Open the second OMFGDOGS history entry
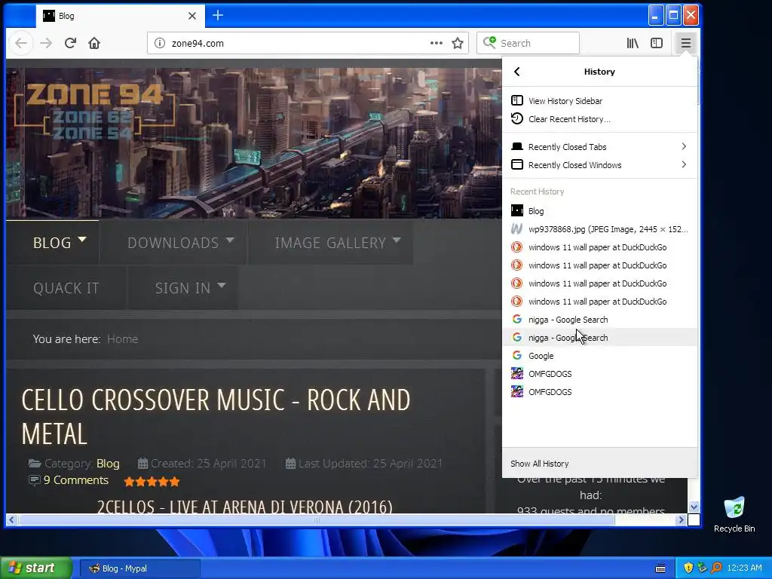The image size is (772, 579). click(599, 392)
